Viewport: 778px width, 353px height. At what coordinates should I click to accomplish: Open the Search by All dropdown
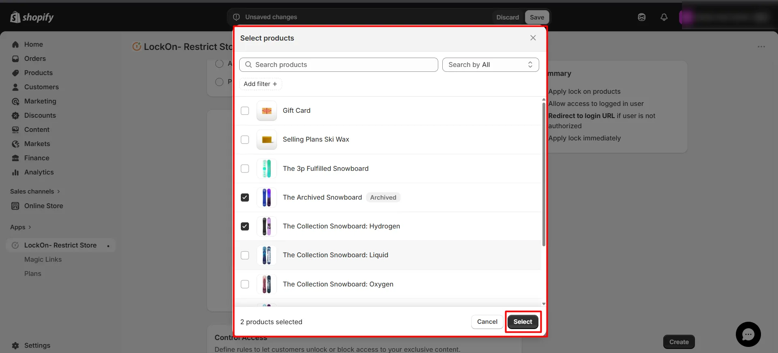(491, 65)
